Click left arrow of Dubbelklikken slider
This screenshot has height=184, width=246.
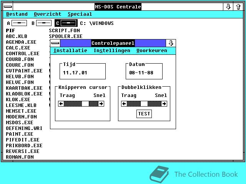click(124, 103)
